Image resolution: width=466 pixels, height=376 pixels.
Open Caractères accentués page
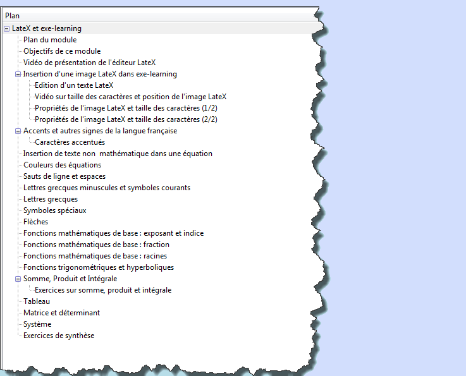(x=70, y=142)
